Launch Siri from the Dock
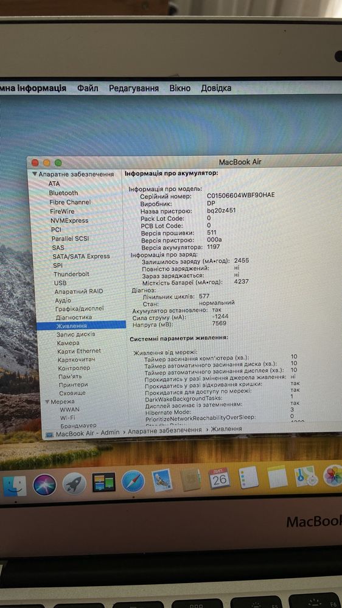Image resolution: width=342 pixels, height=608 pixels. click(x=44, y=484)
